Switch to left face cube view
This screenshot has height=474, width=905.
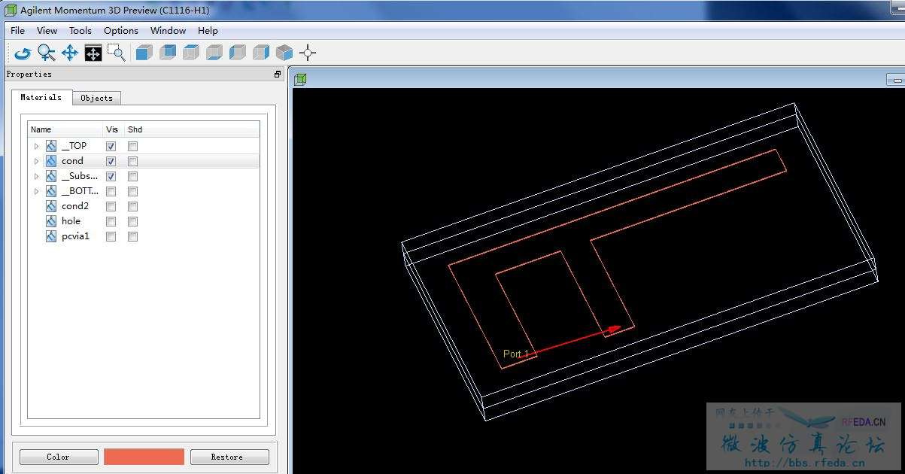[238, 53]
